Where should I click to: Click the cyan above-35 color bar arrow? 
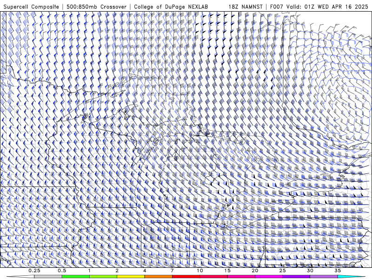click(x=351, y=277)
